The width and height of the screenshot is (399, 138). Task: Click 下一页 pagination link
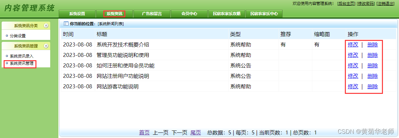point(179,132)
